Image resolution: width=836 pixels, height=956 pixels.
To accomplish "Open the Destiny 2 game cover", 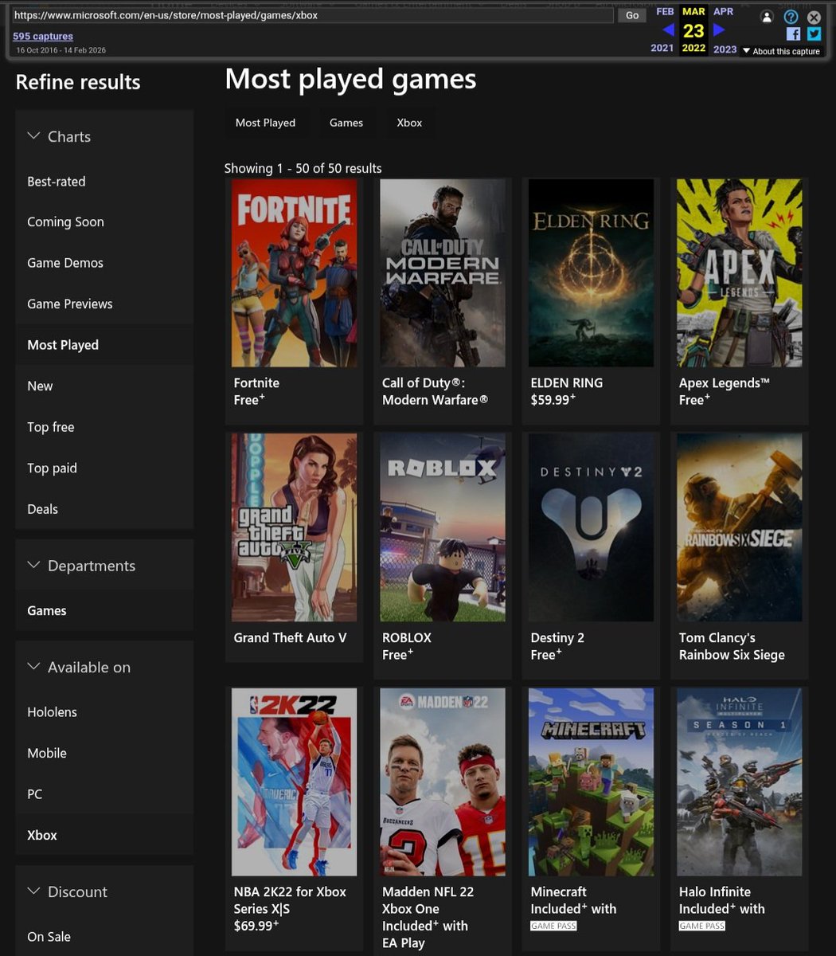I will click(592, 527).
